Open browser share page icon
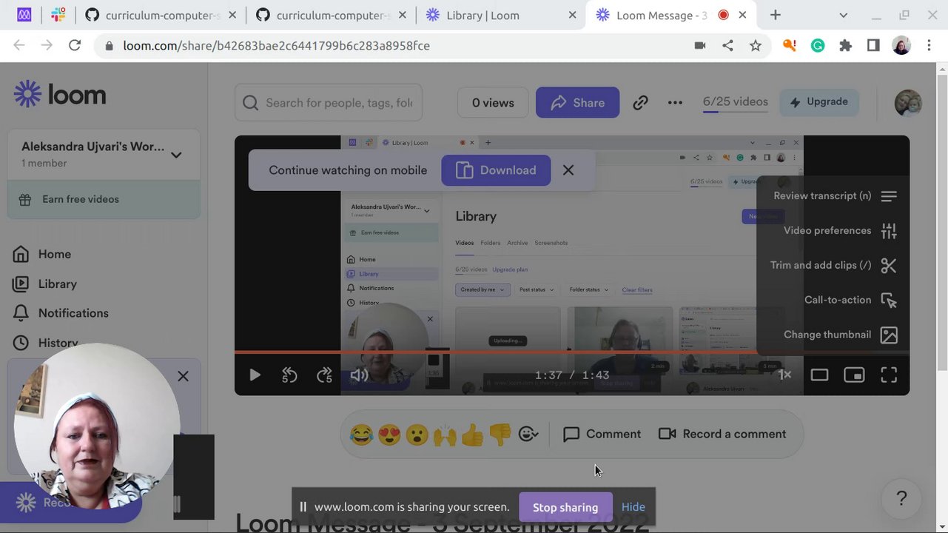 point(727,46)
